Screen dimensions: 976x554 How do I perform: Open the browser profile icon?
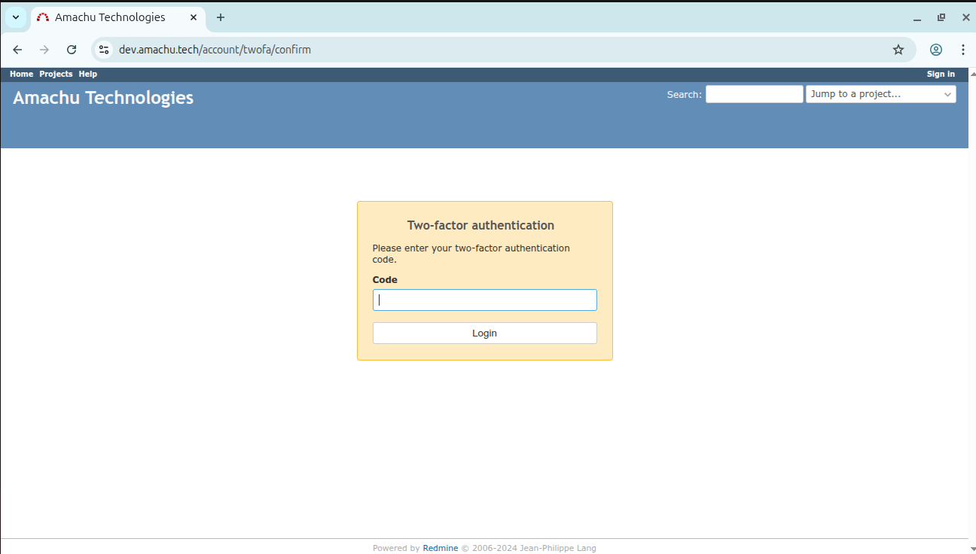pyautogui.click(x=935, y=50)
